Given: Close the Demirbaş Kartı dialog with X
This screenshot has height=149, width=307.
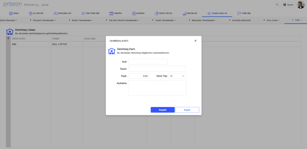Looking at the screenshot, I should (195, 41).
